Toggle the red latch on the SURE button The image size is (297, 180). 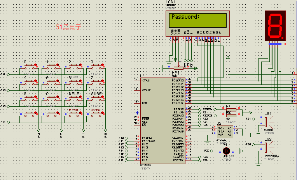pyautogui.click(x=103, y=97)
